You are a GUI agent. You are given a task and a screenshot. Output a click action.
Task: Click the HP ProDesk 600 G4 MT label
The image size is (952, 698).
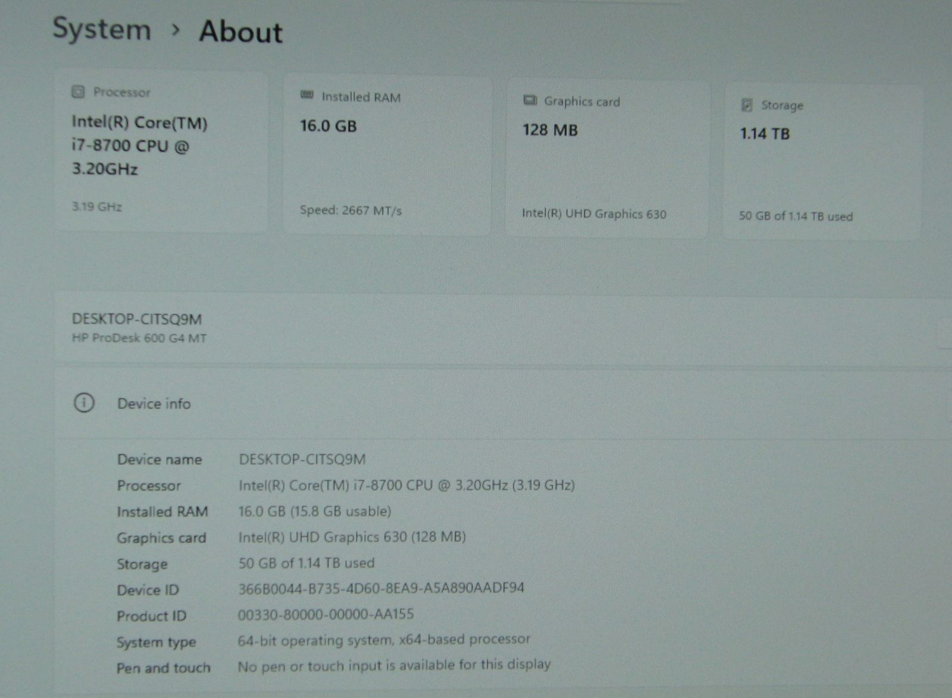[x=139, y=338]
